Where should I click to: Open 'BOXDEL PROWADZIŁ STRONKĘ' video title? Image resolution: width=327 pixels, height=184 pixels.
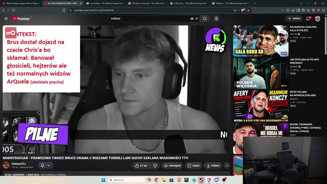tap(305, 128)
